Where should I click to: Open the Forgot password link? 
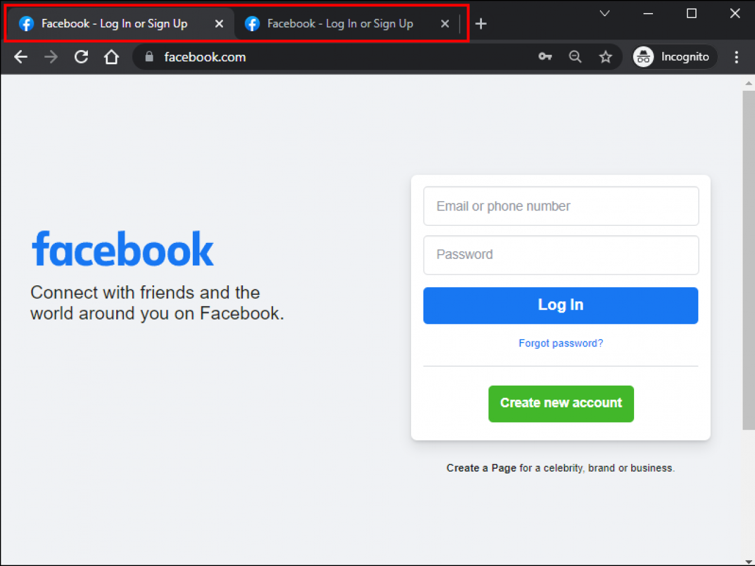tap(560, 343)
